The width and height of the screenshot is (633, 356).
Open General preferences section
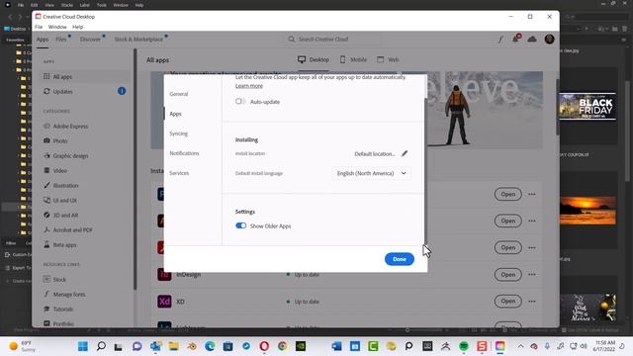(x=179, y=94)
